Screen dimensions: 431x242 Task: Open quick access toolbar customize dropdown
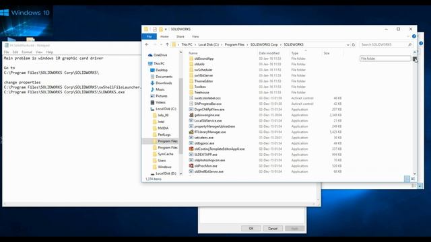166,30
